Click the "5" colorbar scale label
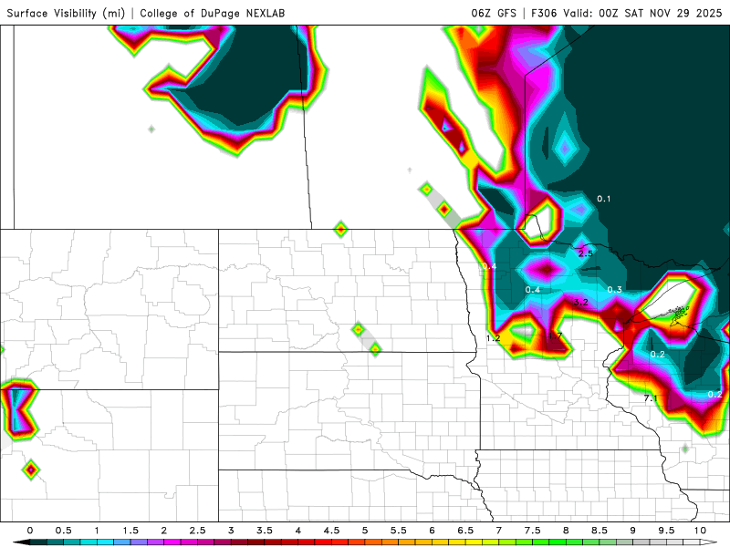 (365, 531)
